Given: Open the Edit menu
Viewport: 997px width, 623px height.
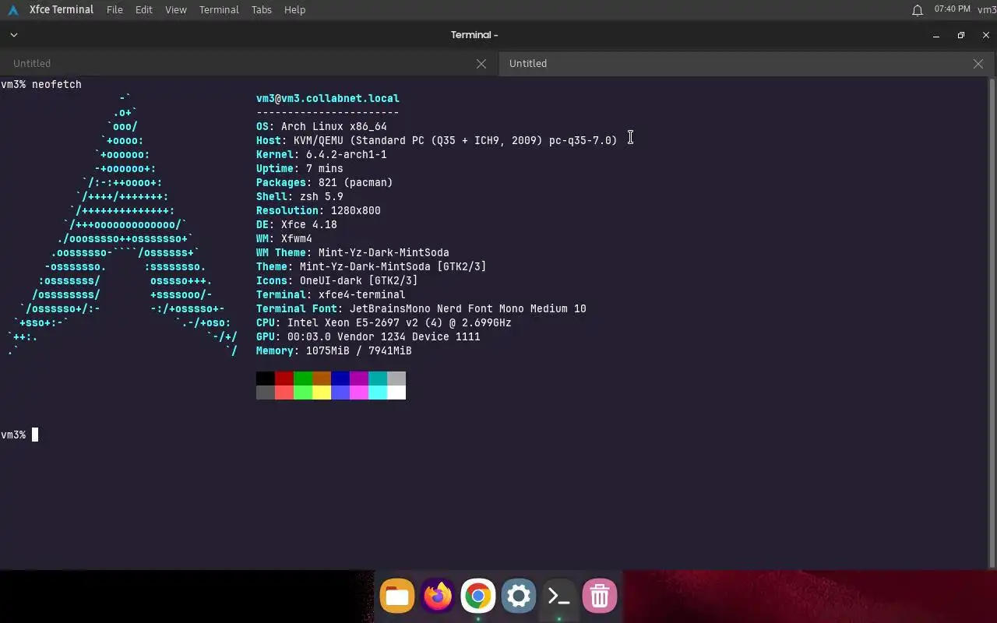Looking at the screenshot, I should click(x=143, y=10).
